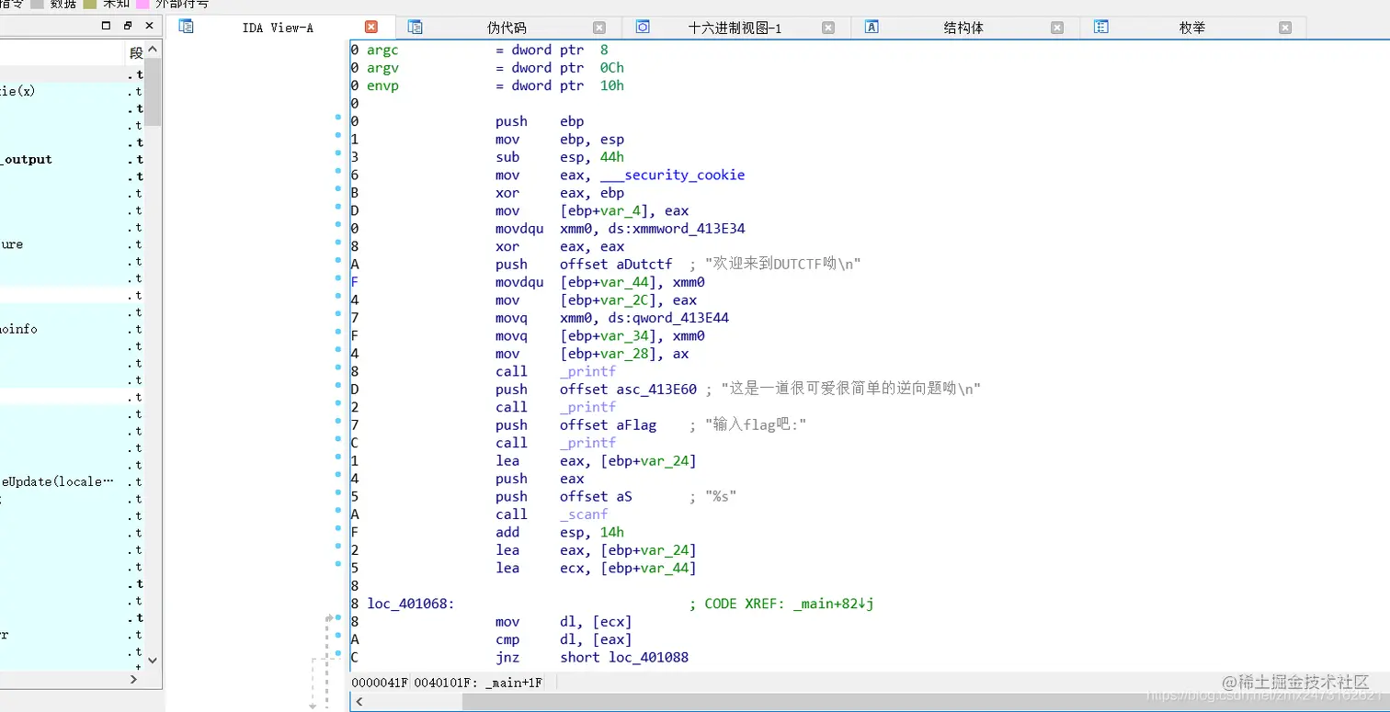
Task: Click the 段 segment column header
Action: tap(136, 54)
